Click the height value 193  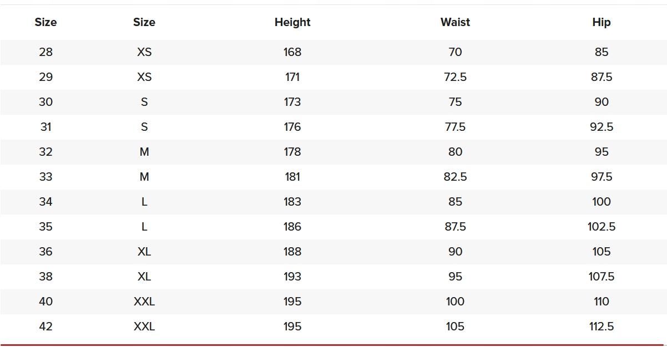[x=292, y=277]
